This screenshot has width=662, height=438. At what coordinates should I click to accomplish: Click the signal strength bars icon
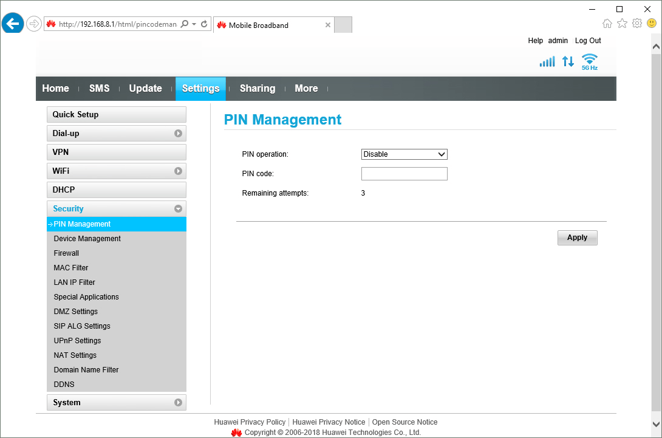coord(547,61)
